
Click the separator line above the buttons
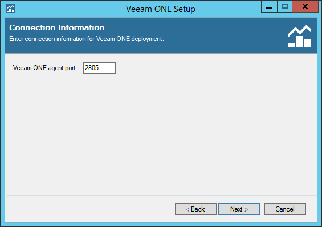click(161, 195)
